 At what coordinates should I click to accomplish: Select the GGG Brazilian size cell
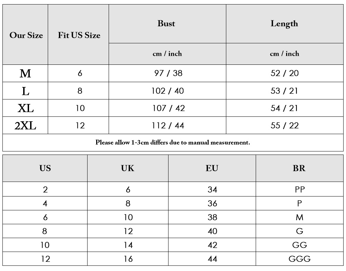300,259
